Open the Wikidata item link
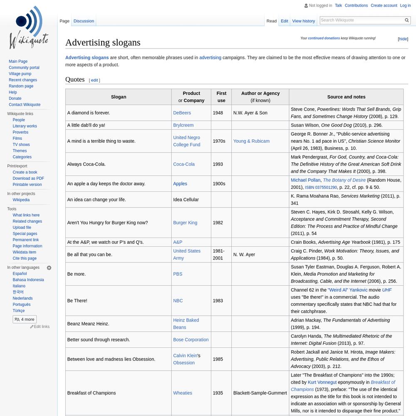The height and width of the screenshot is (416, 416). (25, 253)
